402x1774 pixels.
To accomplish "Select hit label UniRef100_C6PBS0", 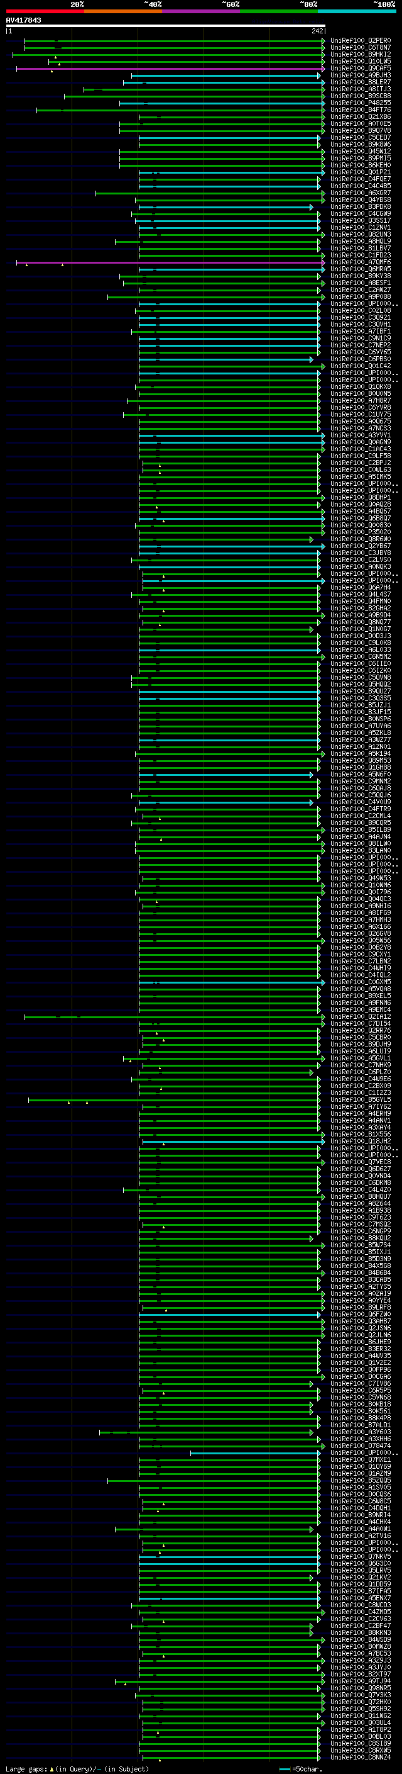I will [x=360, y=359].
